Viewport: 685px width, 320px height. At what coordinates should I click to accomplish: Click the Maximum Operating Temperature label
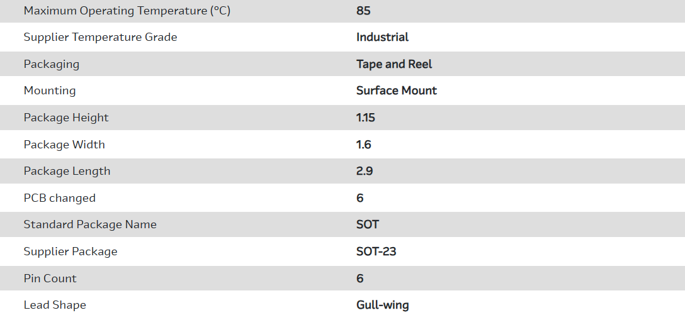127,11
